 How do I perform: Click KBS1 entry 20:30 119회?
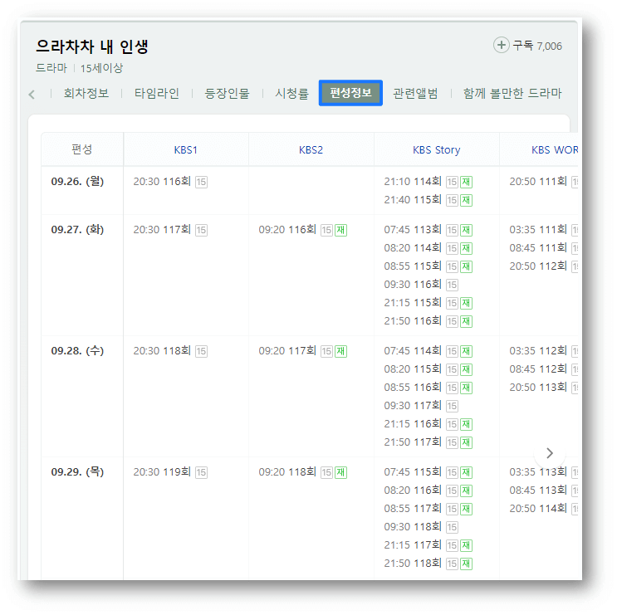pos(162,471)
